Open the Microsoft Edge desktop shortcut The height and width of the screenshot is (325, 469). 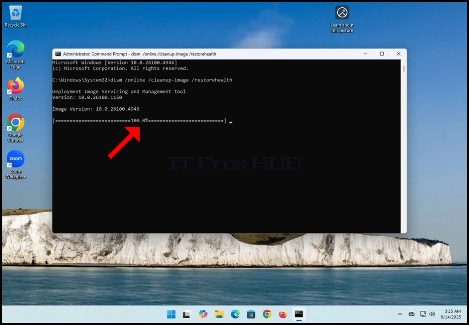[x=16, y=55]
